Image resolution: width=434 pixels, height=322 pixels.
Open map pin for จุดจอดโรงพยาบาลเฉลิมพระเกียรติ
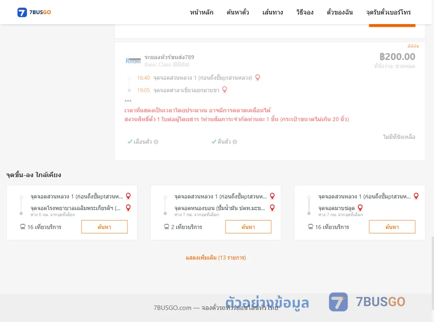pos(129,208)
